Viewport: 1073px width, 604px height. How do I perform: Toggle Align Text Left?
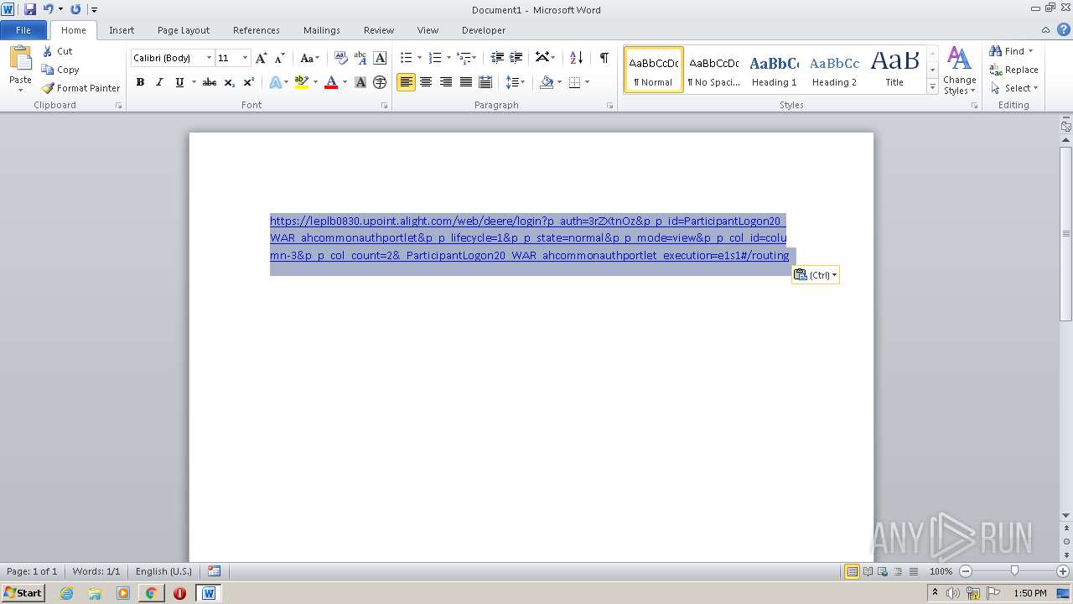click(406, 82)
